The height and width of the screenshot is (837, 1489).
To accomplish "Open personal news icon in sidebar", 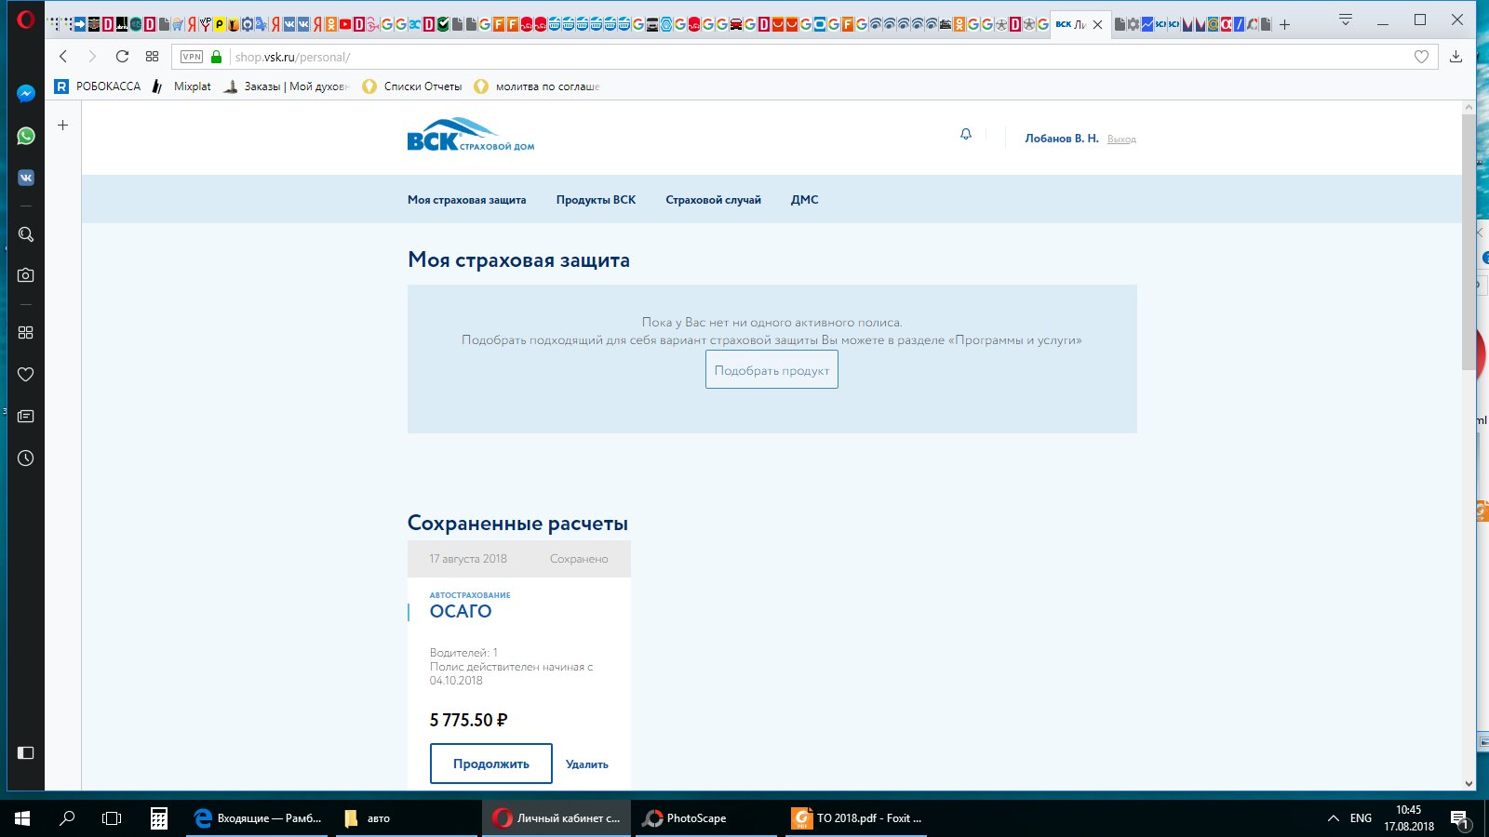I will tap(26, 416).
